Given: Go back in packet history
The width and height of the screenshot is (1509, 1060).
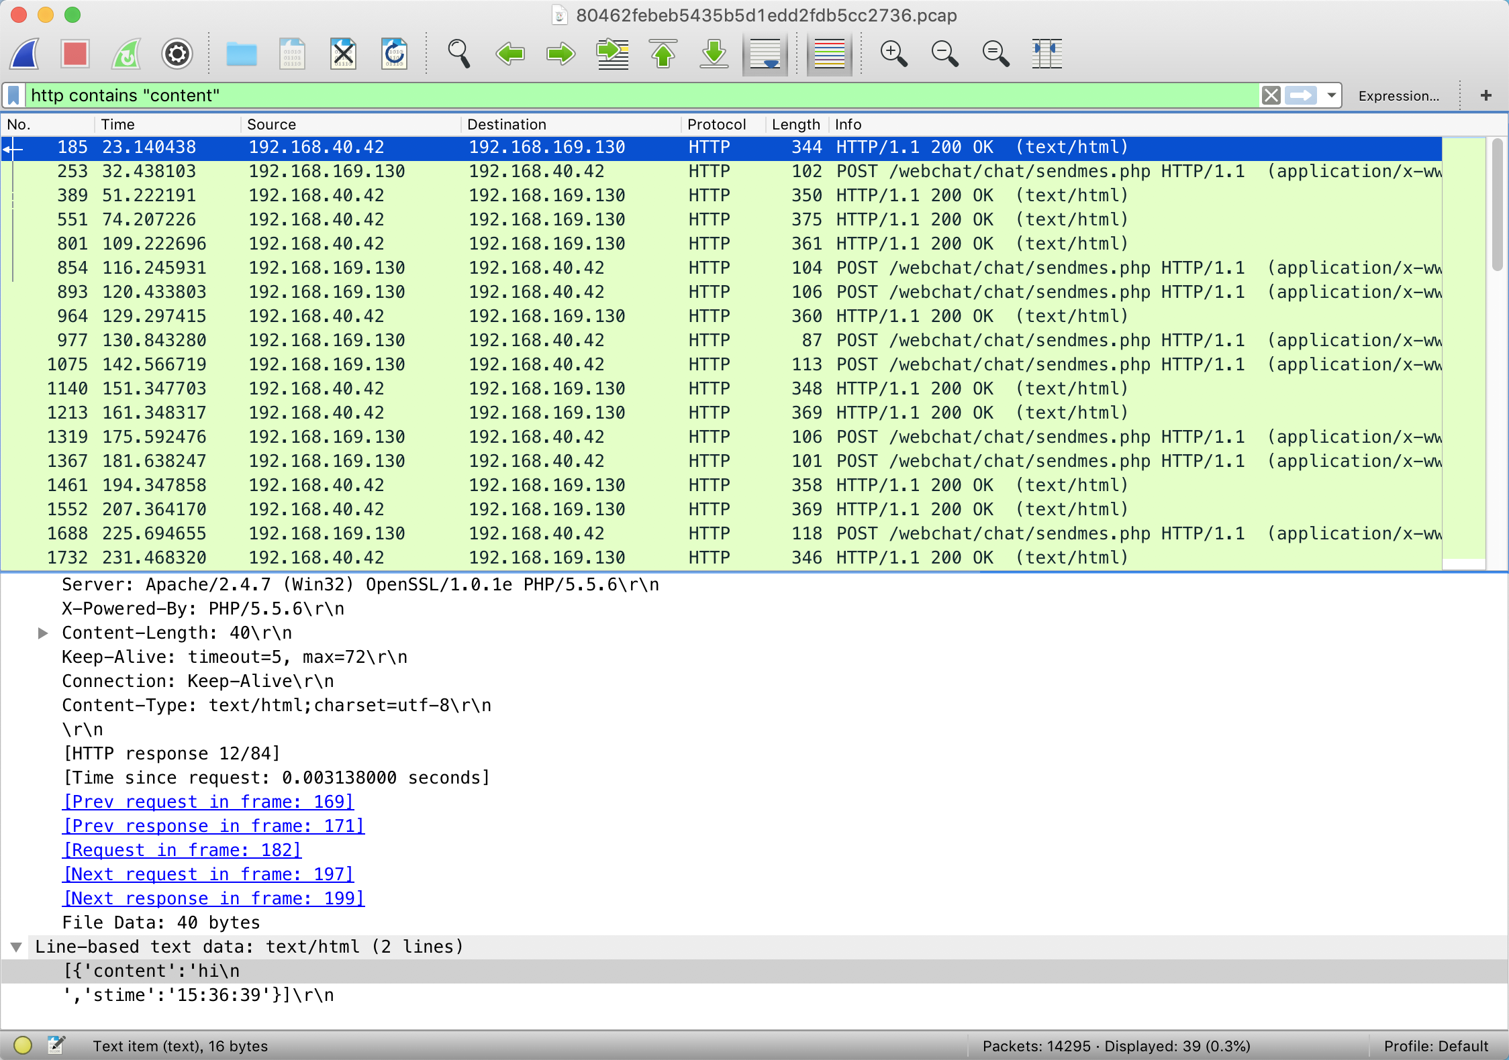Looking at the screenshot, I should pyautogui.click(x=510, y=54).
